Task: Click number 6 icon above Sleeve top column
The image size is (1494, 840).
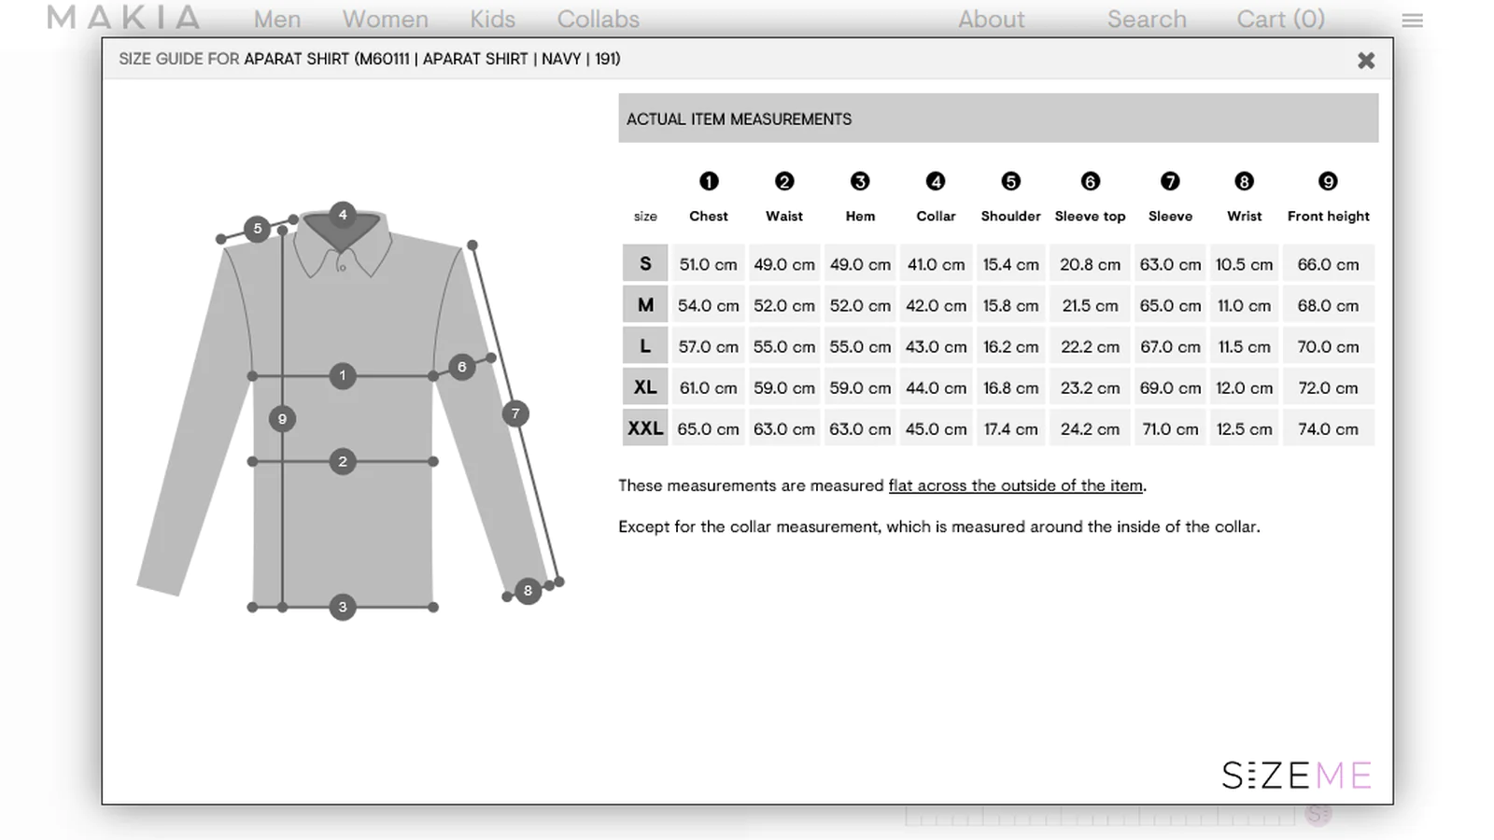Action: [1090, 181]
